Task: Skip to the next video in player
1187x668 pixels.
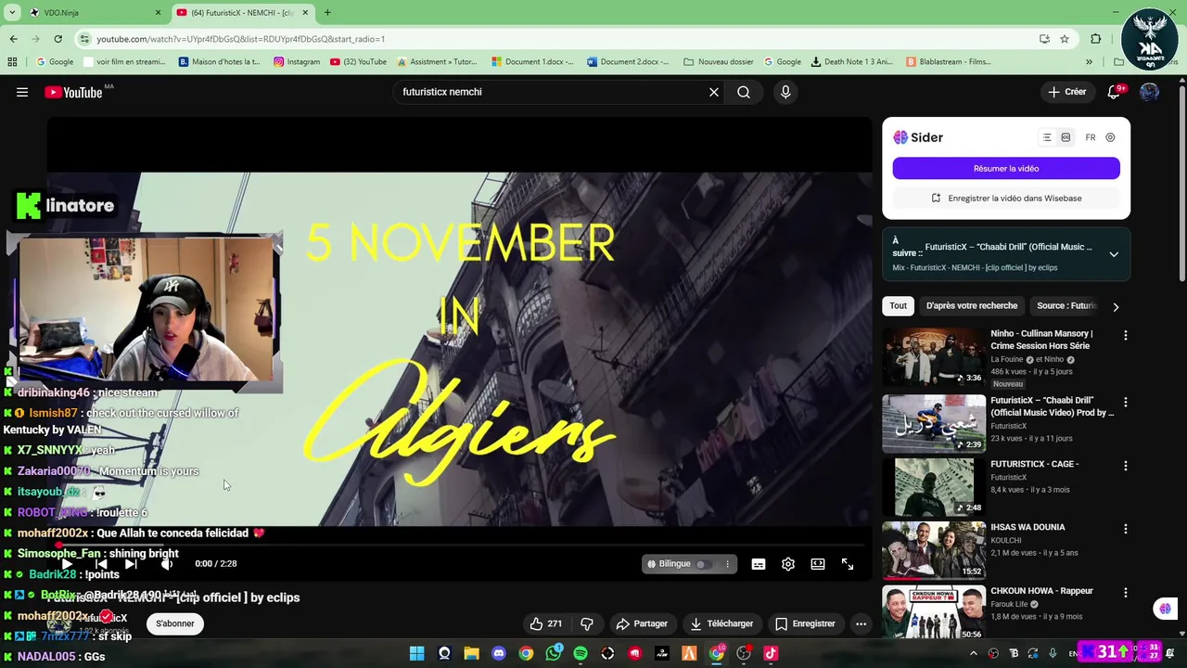Action: [x=131, y=563]
